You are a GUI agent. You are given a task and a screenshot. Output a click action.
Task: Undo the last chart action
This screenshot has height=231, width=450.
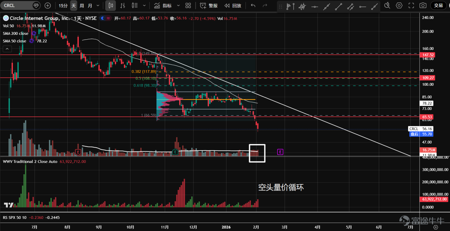pyautogui.click(x=253, y=6)
